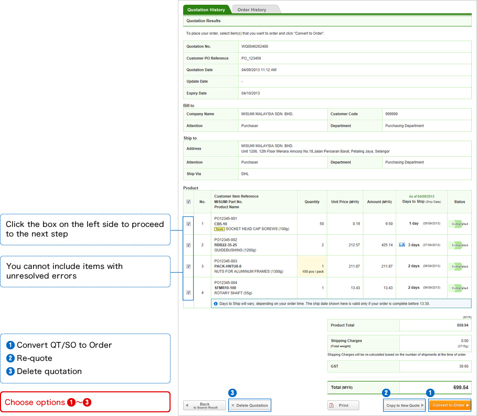477x416 pixels.
Task: Click Copy to New Quote button
Action: [x=404, y=405]
